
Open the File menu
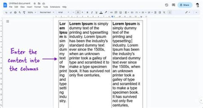click(11, 7)
